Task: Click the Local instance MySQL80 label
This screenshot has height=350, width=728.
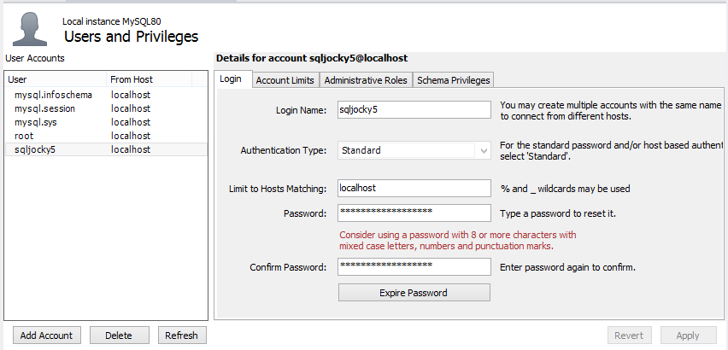Action: (x=112, y=21)
